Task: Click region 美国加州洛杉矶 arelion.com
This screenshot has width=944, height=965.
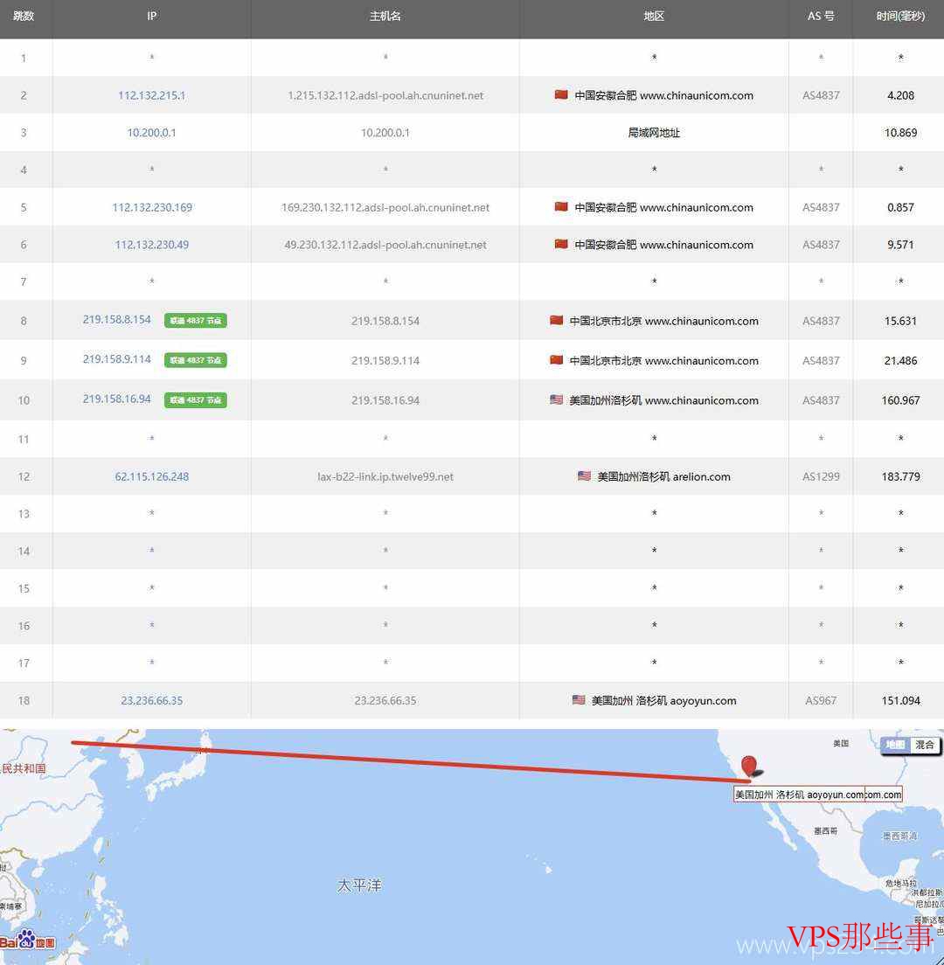Action: 663,476
